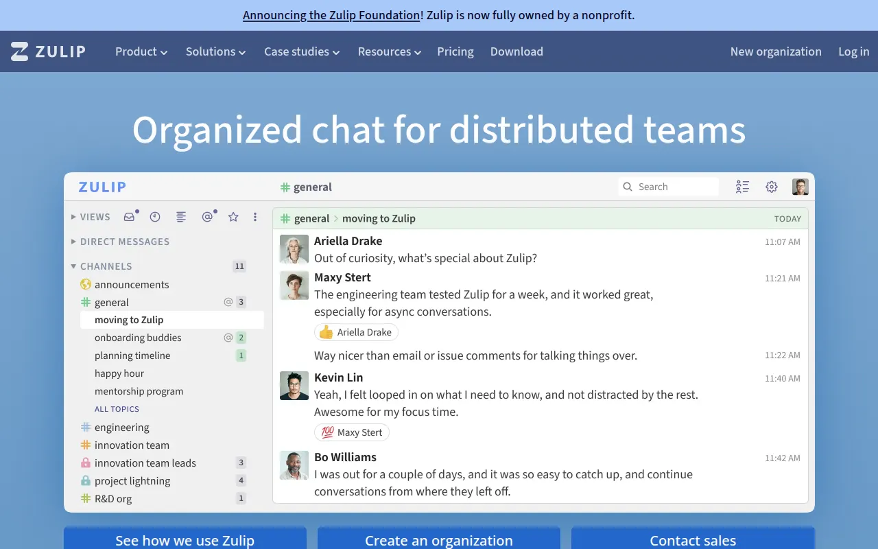This screenshot has width=878, height=549.
Task: Click the profile avatar in the app header
Action: tap(800, 187)
